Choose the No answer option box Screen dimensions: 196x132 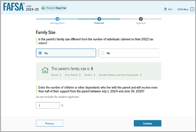(x=129, y=53)
